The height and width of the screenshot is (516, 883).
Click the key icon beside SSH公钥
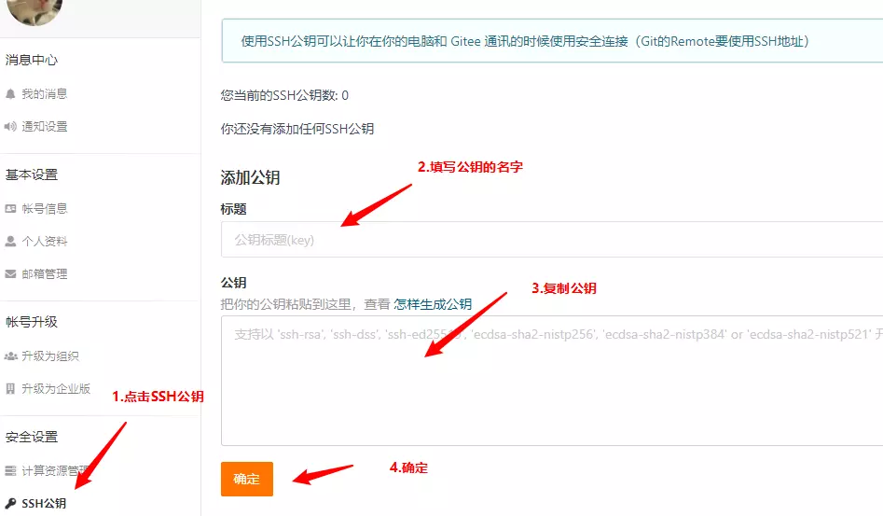point(10,503)
